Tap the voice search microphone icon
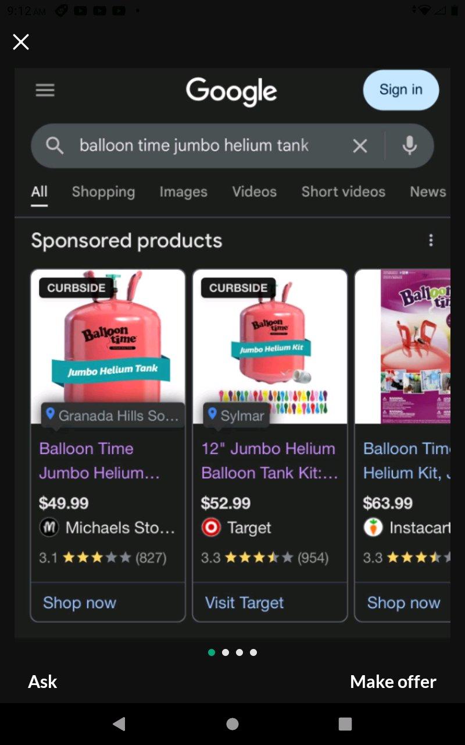 click(x=410, y=146)
